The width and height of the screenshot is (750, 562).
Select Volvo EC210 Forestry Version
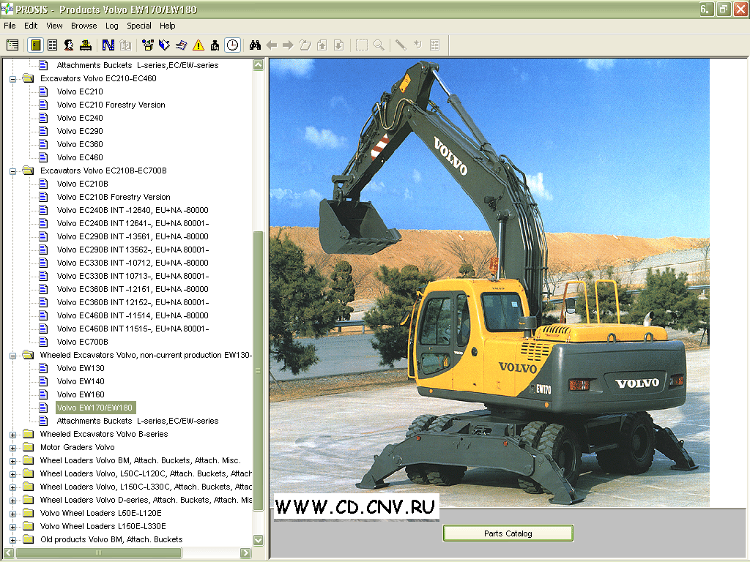click(x=111, y=105)
